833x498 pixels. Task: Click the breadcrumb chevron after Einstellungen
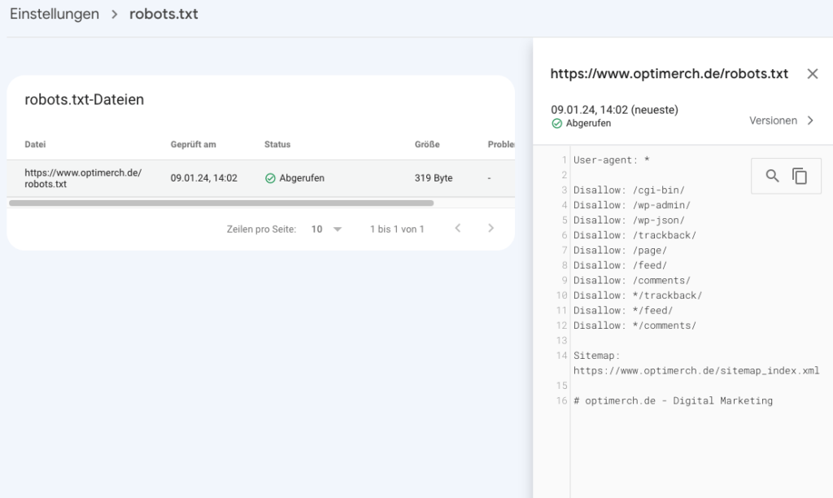tap(114, 14)
